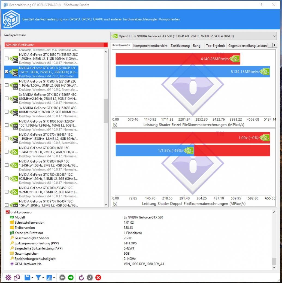Click the Modell green card icon
This screenshot has height=283, width=282.
tap(12, 217)
